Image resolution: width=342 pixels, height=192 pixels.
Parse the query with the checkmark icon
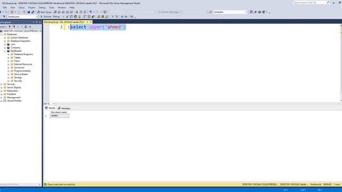click(x=67, y=17)
